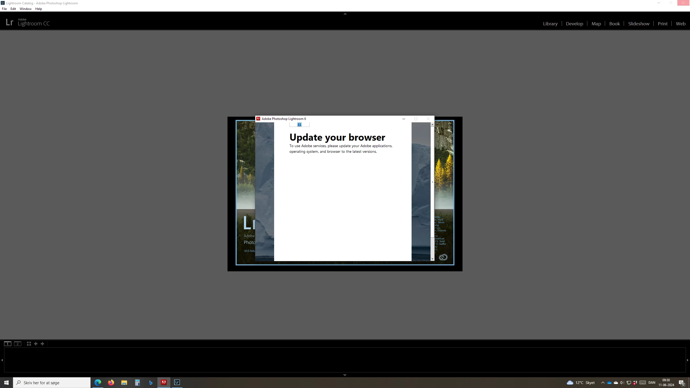Image resolution: width=690 pixels, height=388 pixels.
Task: Click the go forward arrow in filmstrip
Action: tap(42, 344)
